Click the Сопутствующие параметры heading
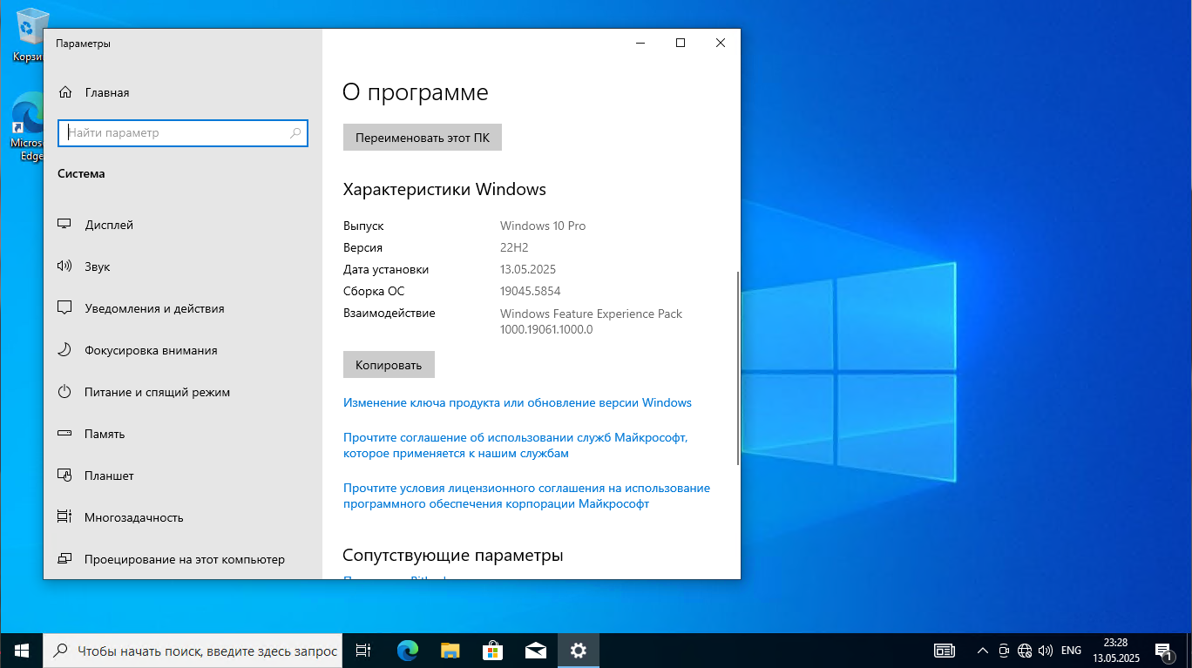Screen dimensions: 1192x668 point(453,555)
